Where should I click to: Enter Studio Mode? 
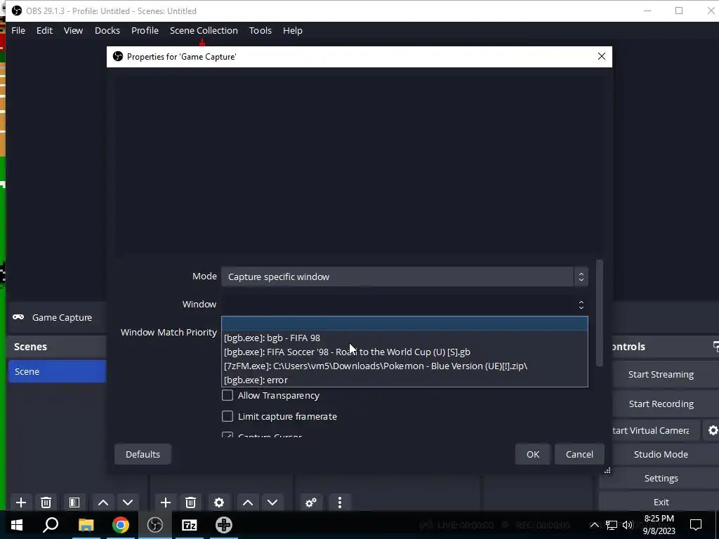[x=661, y=454]
